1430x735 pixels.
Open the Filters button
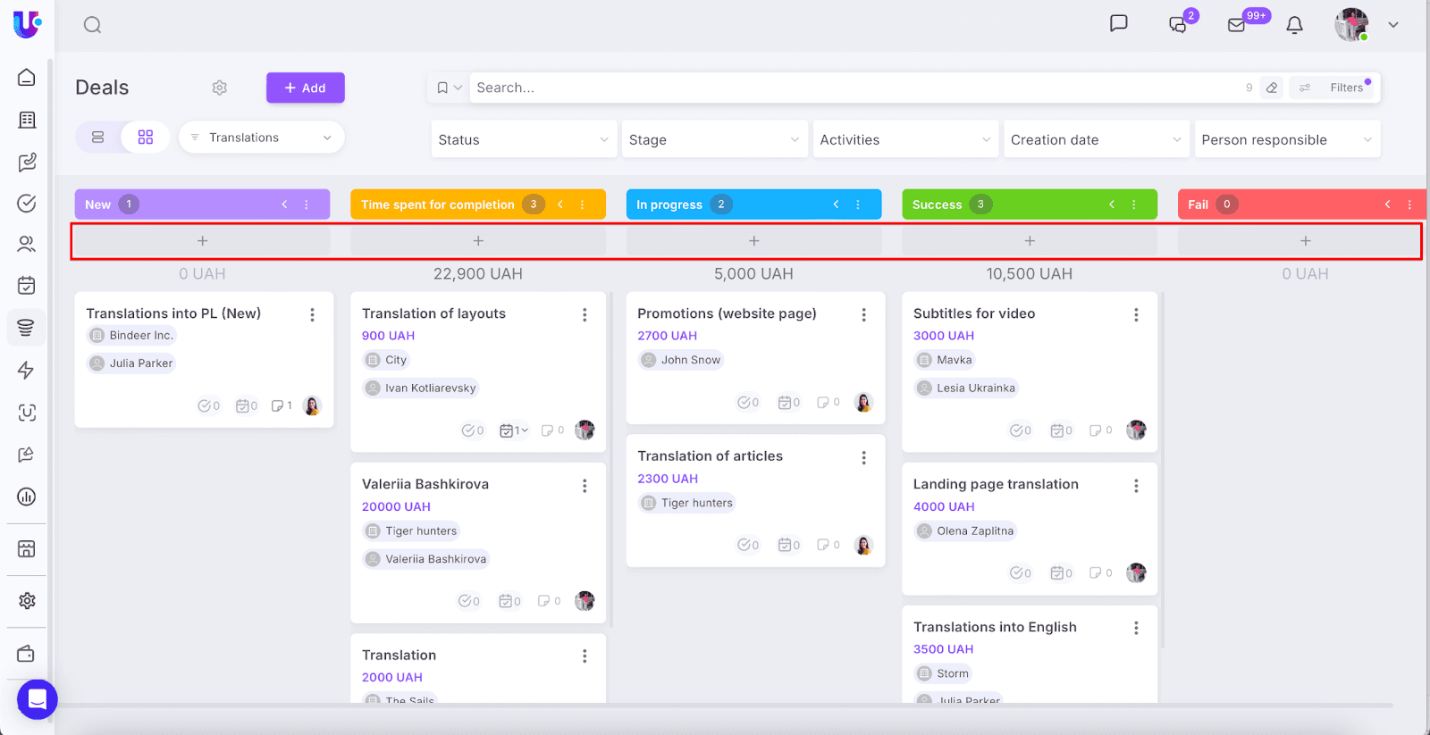[1336, 88]
